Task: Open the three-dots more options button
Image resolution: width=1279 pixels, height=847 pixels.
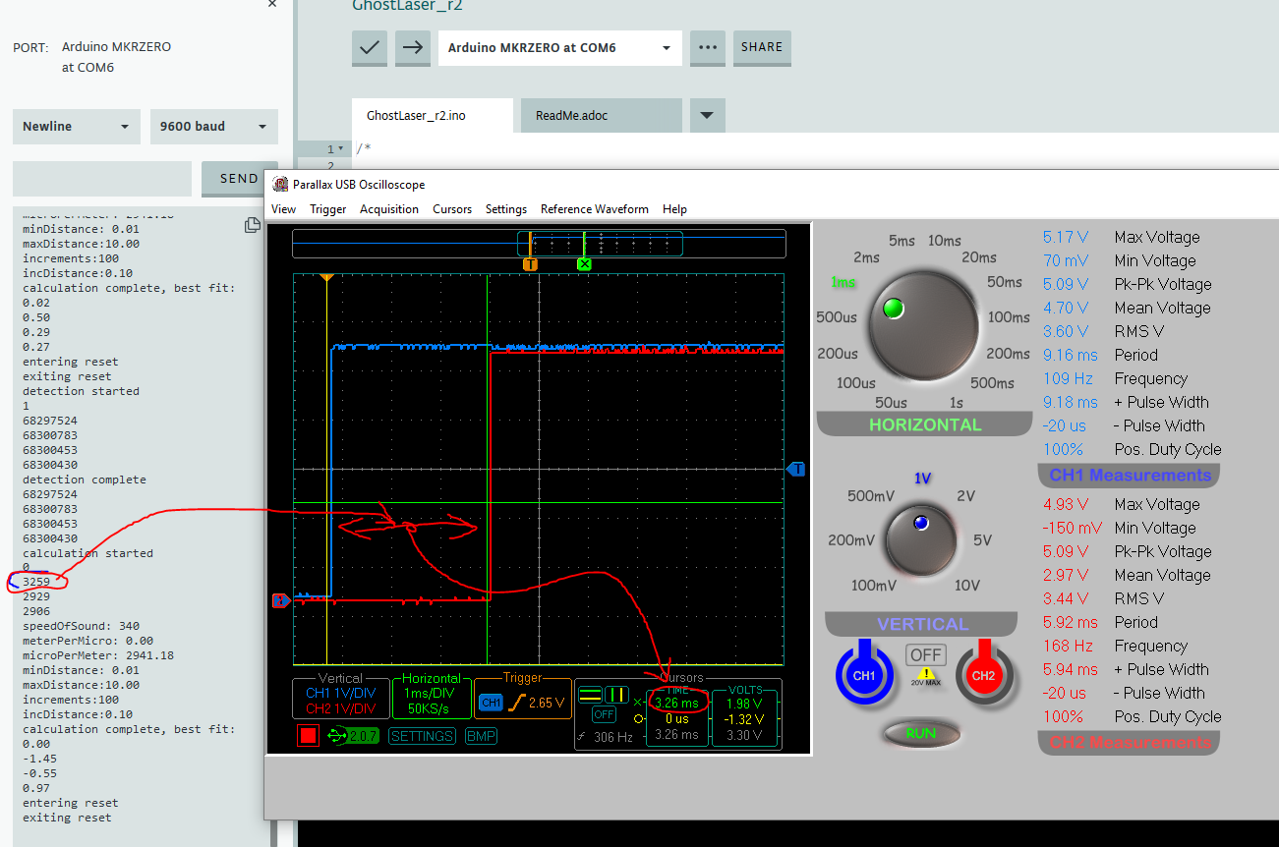Action: click(707, 47)
